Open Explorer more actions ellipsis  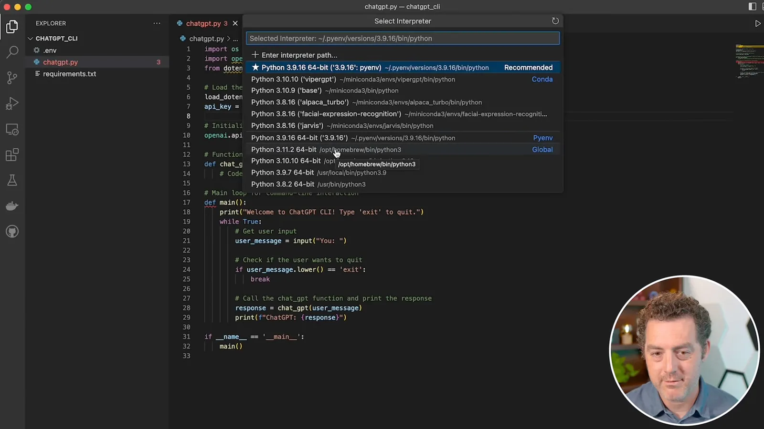157,23
